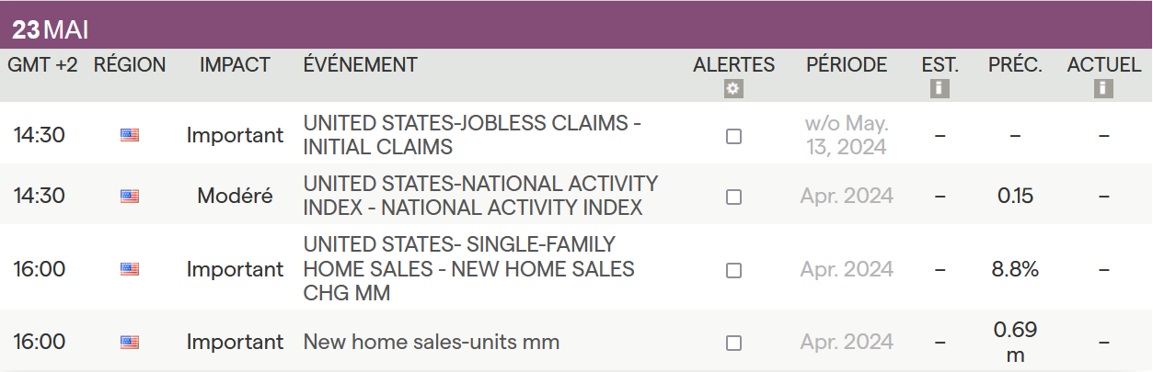1153x372 pixels.
Task: Open alerts settings gear icon
Action: coord(733,89)
